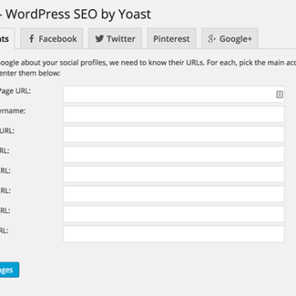296x296 pixels.
Task: Click the 'ername:' label text
Action: click(12, 111)
